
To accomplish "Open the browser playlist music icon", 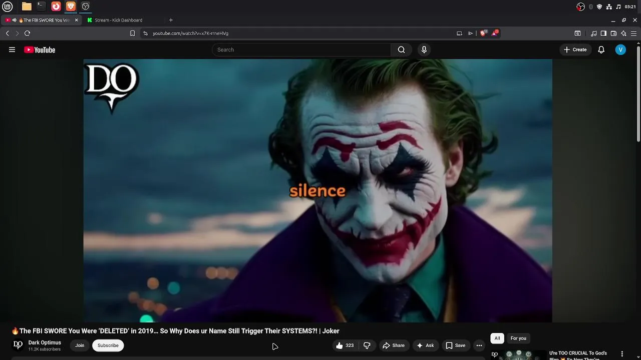I will point(593,33).
